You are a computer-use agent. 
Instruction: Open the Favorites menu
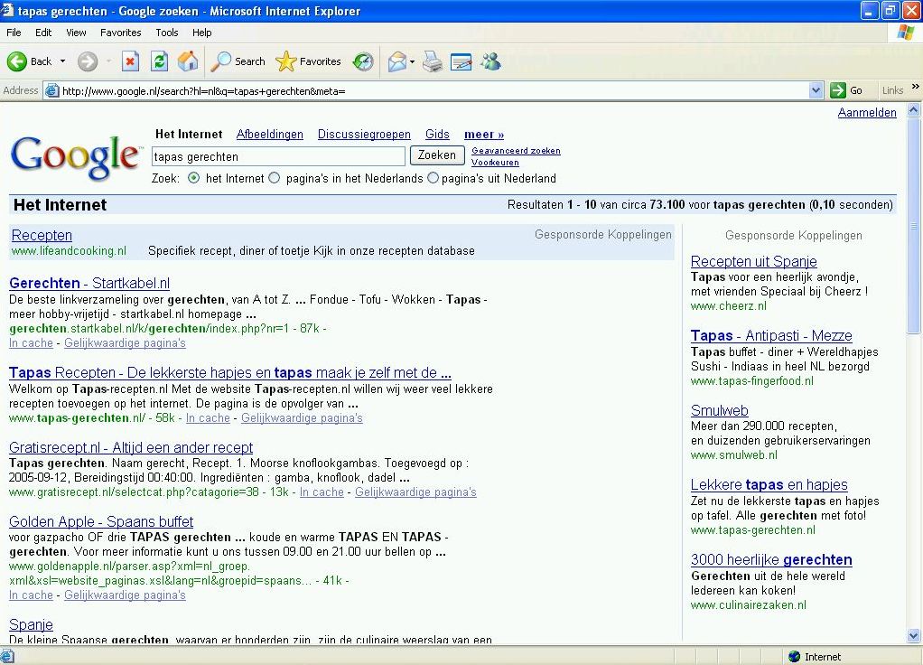121,33
